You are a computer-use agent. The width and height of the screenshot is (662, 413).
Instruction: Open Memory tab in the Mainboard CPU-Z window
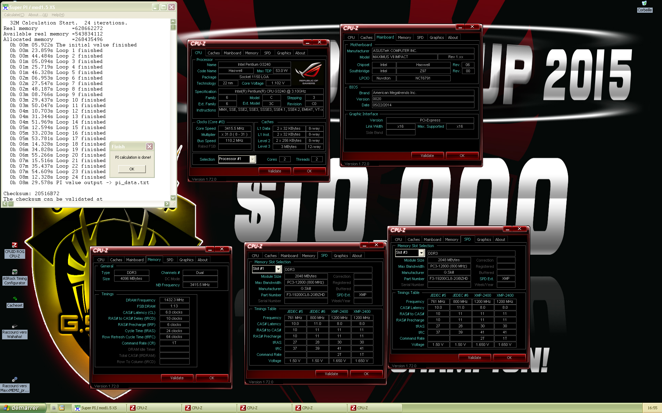pos(404,38)
